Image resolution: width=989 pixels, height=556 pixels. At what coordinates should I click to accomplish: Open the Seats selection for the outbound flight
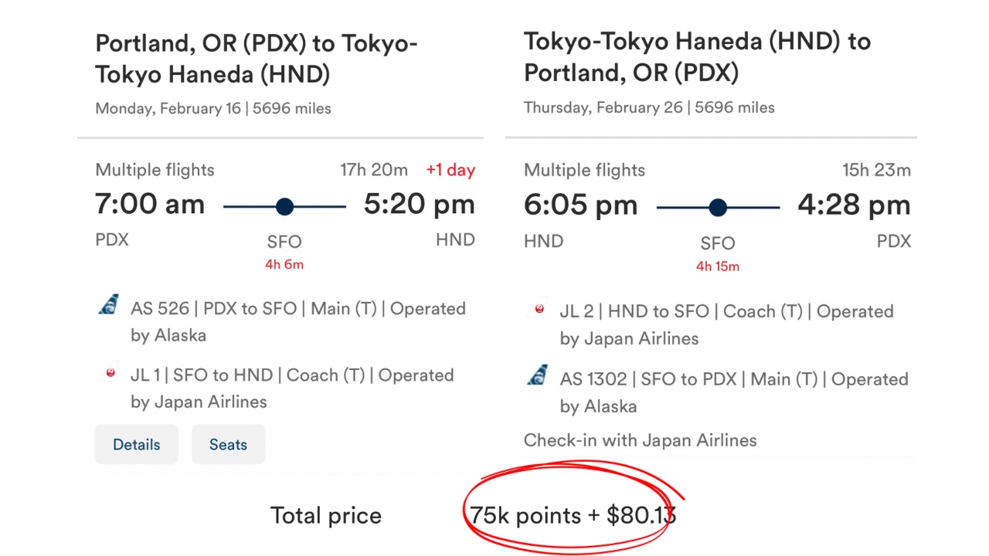pyautogui.click(x=228, y=445)
